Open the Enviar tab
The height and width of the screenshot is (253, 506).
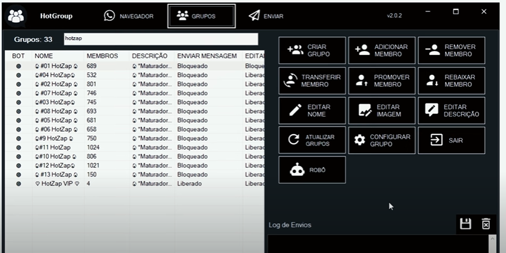(x=266, y=16)
